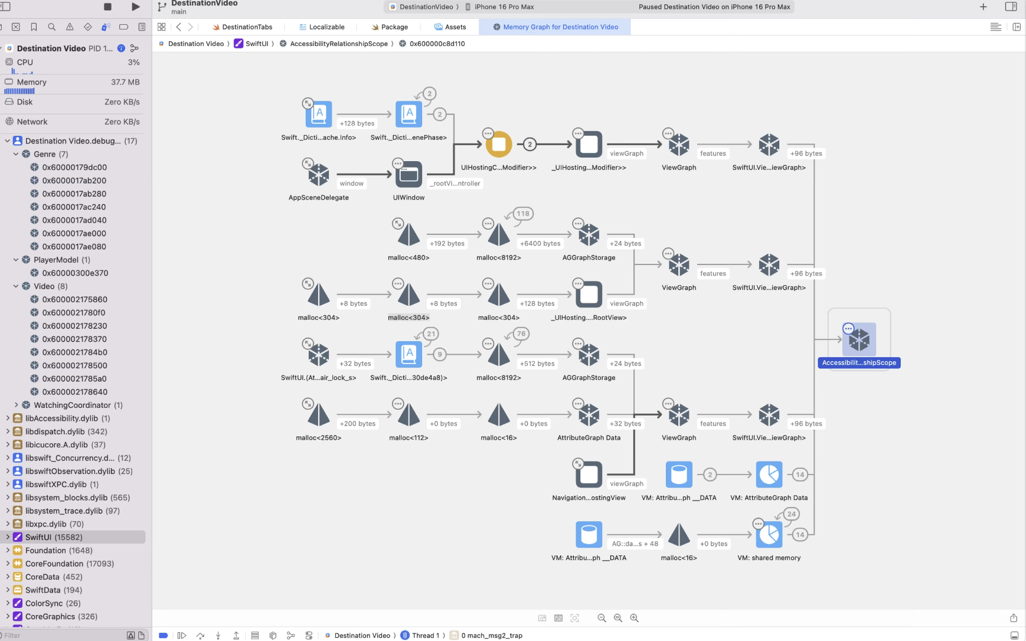Switch to the Localizable tab
The width and height of the screenshot is (1026, 641).
[322, 27]
